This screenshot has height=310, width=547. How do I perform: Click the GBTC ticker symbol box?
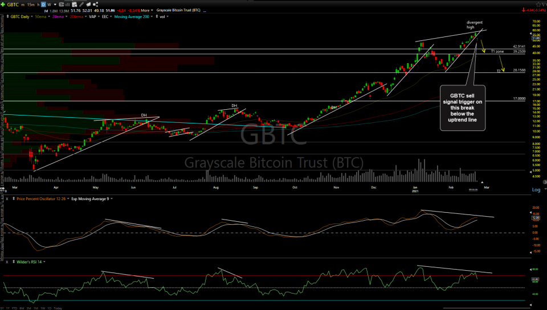(13, 5)
